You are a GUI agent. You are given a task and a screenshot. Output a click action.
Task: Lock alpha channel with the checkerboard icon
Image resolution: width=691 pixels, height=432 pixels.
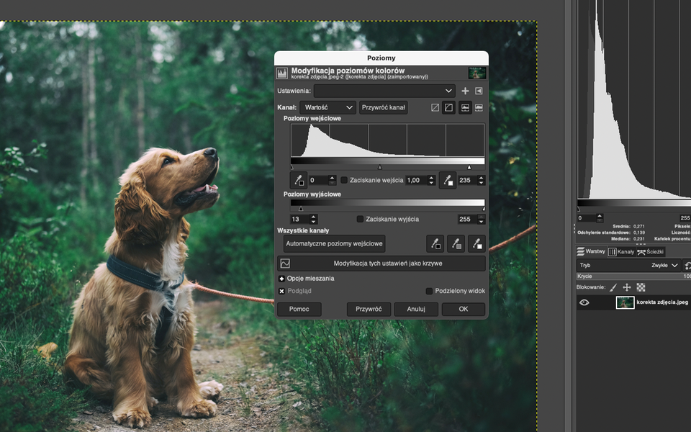point(641,287)
